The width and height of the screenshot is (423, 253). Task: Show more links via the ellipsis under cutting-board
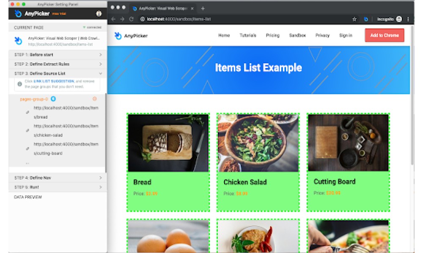coord(27,163)
